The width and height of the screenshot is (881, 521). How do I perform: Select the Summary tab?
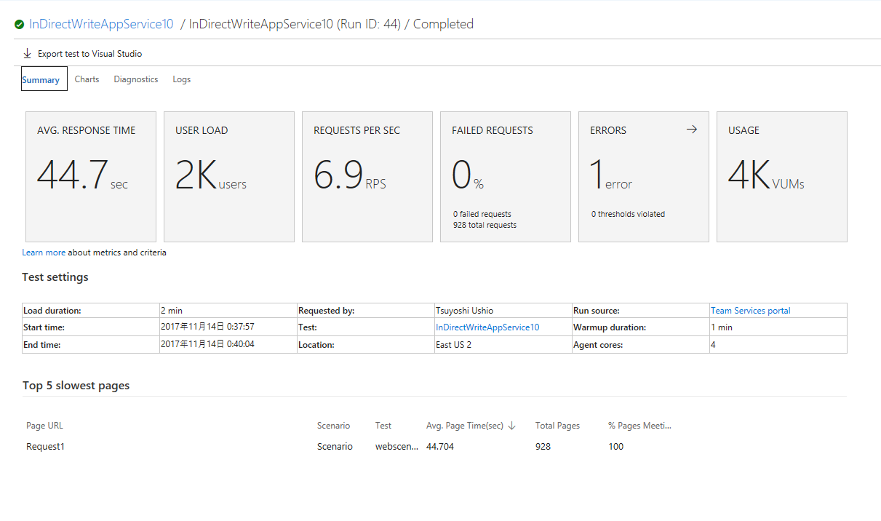pos(44,79)
